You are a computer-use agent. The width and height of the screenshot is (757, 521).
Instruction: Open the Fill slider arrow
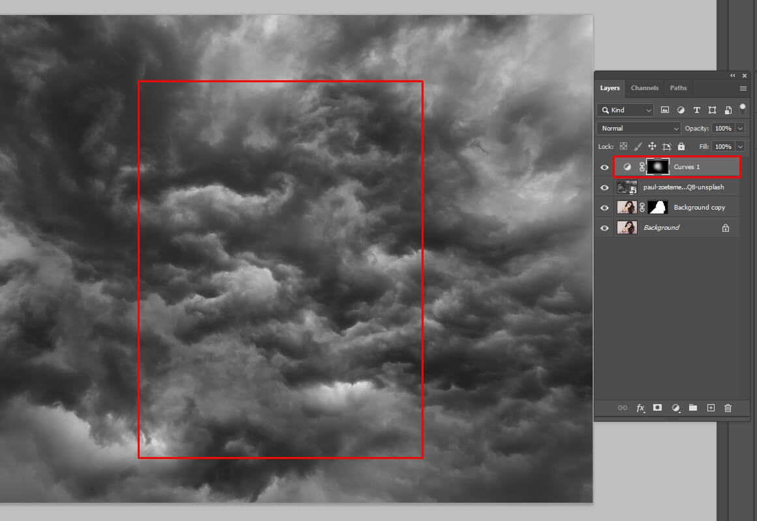[x=740, y=147]
